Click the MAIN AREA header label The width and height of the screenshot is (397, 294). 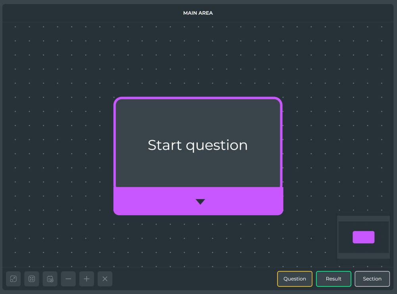point(198,13)
